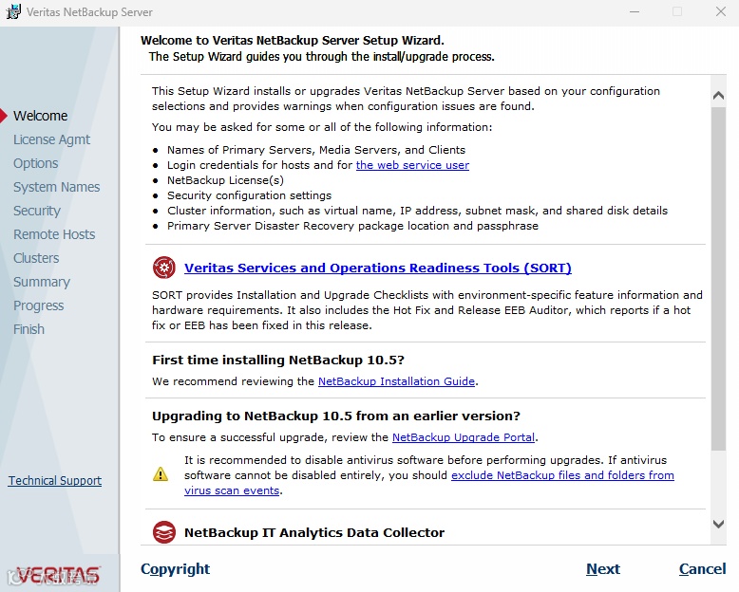The height and width of the screenshot is (592, 739).
Task: Select the Remote Hosts step
Action: point(54,234)
